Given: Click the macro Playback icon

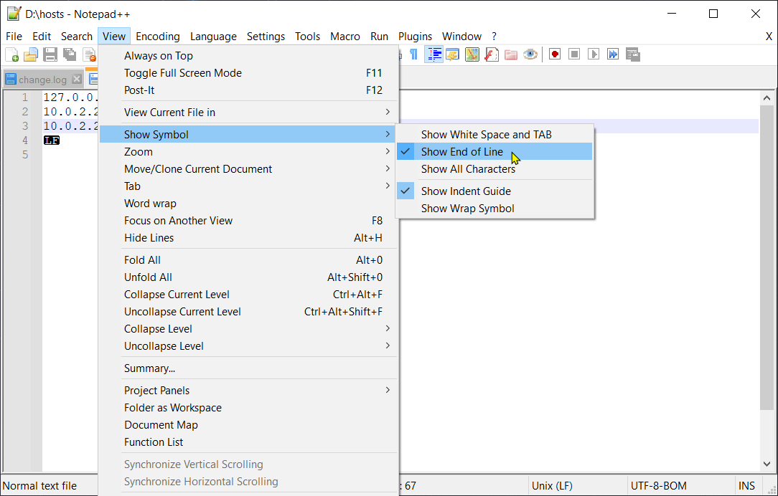Looking at the screenshot, I should click(x=594, y=54).
